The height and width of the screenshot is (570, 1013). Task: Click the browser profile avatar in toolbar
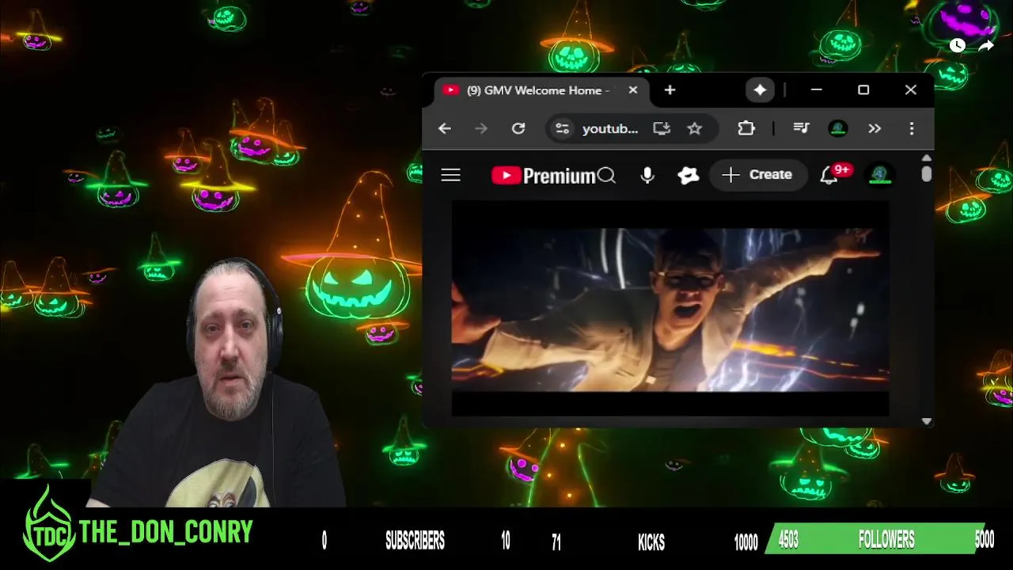(838, 128)
